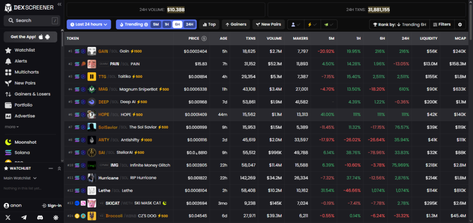Click Lethe price $0.0008104 cell
Viewport: 473px width, 223px height.
click(x=196, y=190)
